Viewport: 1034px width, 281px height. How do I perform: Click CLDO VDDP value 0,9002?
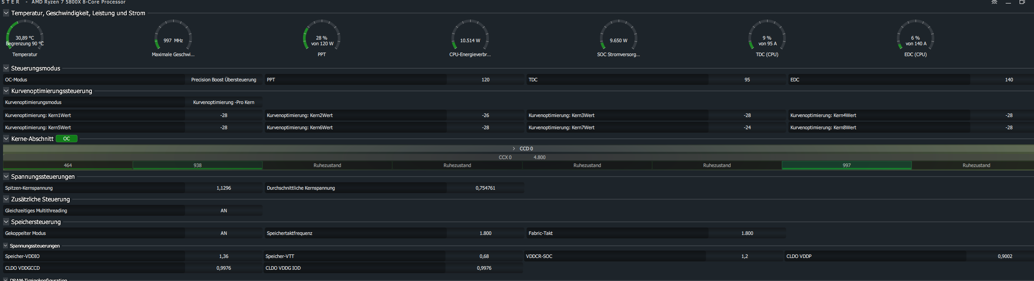coord(1000,256)
